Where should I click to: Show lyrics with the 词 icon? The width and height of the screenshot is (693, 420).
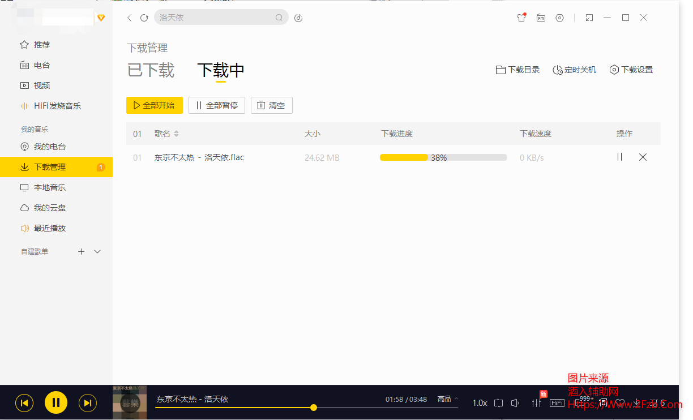point(604,403)
